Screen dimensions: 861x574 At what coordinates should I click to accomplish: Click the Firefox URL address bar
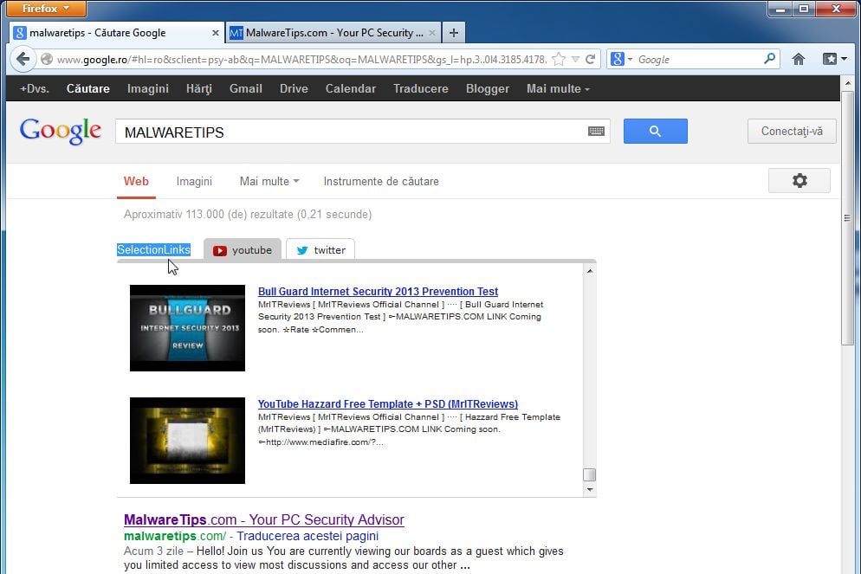tap(302, 59)
